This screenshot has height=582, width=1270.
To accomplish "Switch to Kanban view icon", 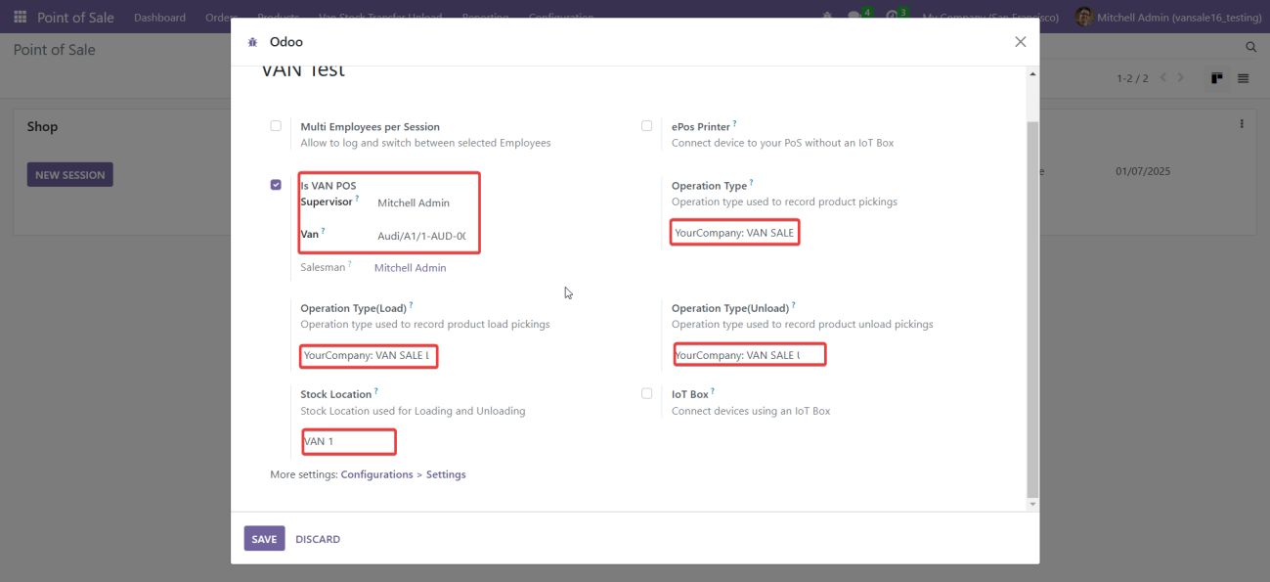I will 1216,78.
